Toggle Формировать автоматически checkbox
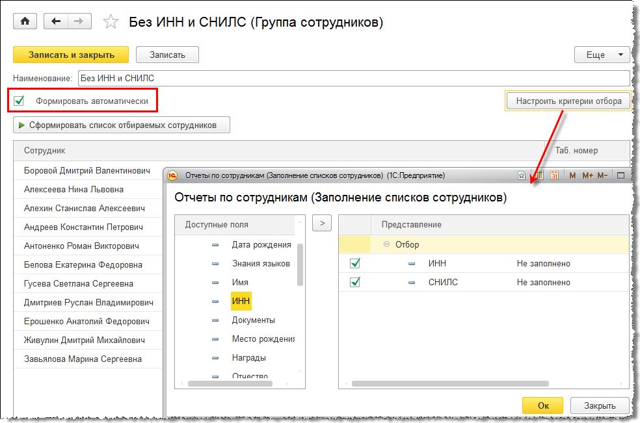This screenshot has height=423, width=640. pyautogui.click(x=19, y=101)
